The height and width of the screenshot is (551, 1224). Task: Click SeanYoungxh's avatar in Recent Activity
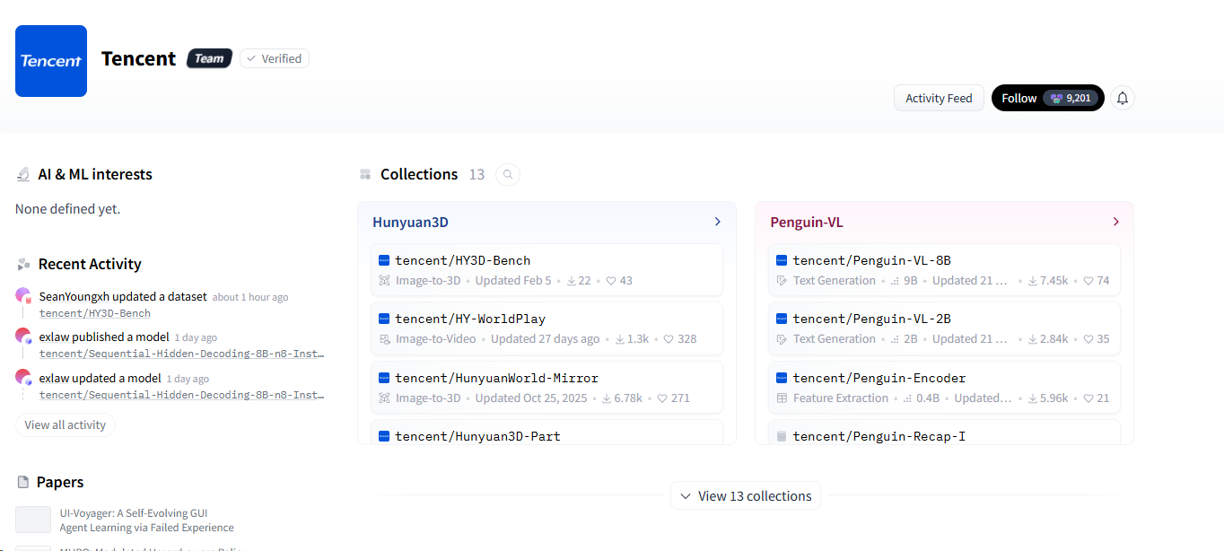(x=23, y=295)
